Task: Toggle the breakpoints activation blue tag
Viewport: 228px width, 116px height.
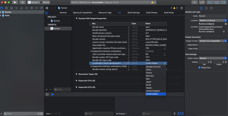Action: pos(52,95)
